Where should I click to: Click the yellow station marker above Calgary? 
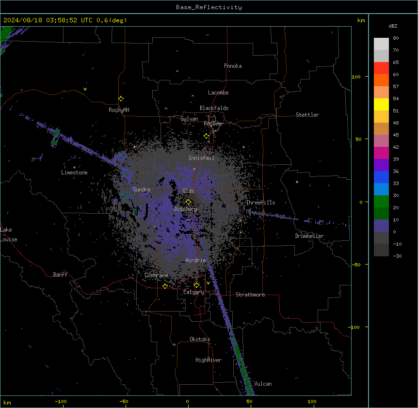196,285
